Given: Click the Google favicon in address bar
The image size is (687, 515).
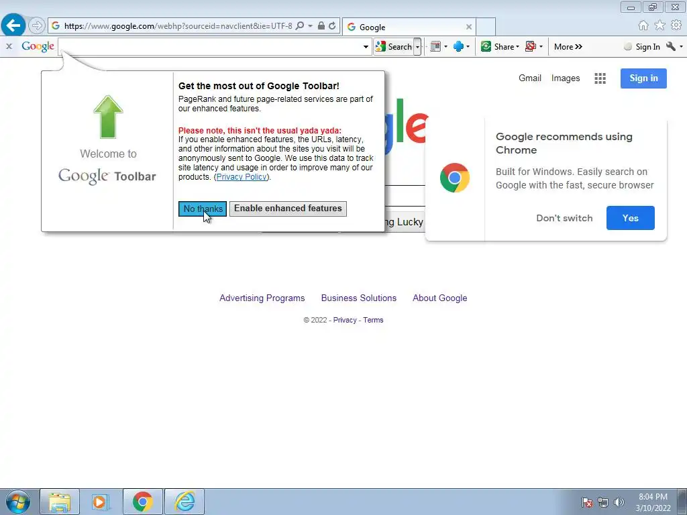Looking at the screenshot, I should point(56,26).
